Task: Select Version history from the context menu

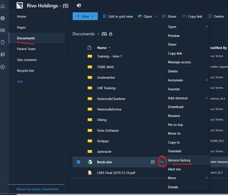Action: pyautogui.click(x=179, y=160)
